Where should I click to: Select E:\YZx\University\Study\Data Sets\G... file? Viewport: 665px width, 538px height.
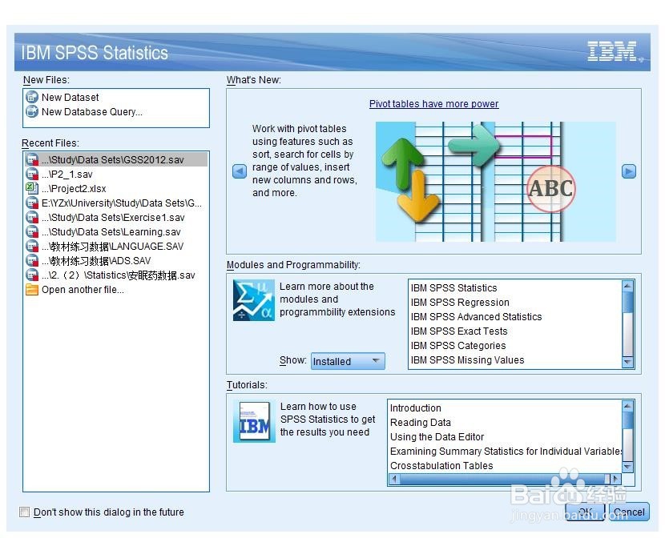116,203
